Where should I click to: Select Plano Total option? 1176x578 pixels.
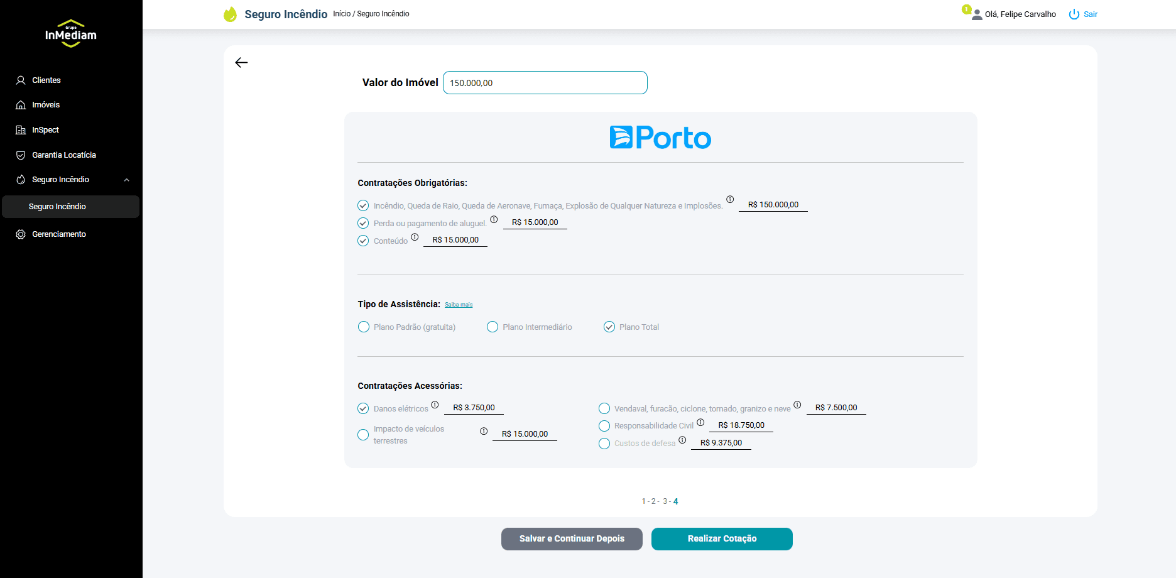click(609, 327)
